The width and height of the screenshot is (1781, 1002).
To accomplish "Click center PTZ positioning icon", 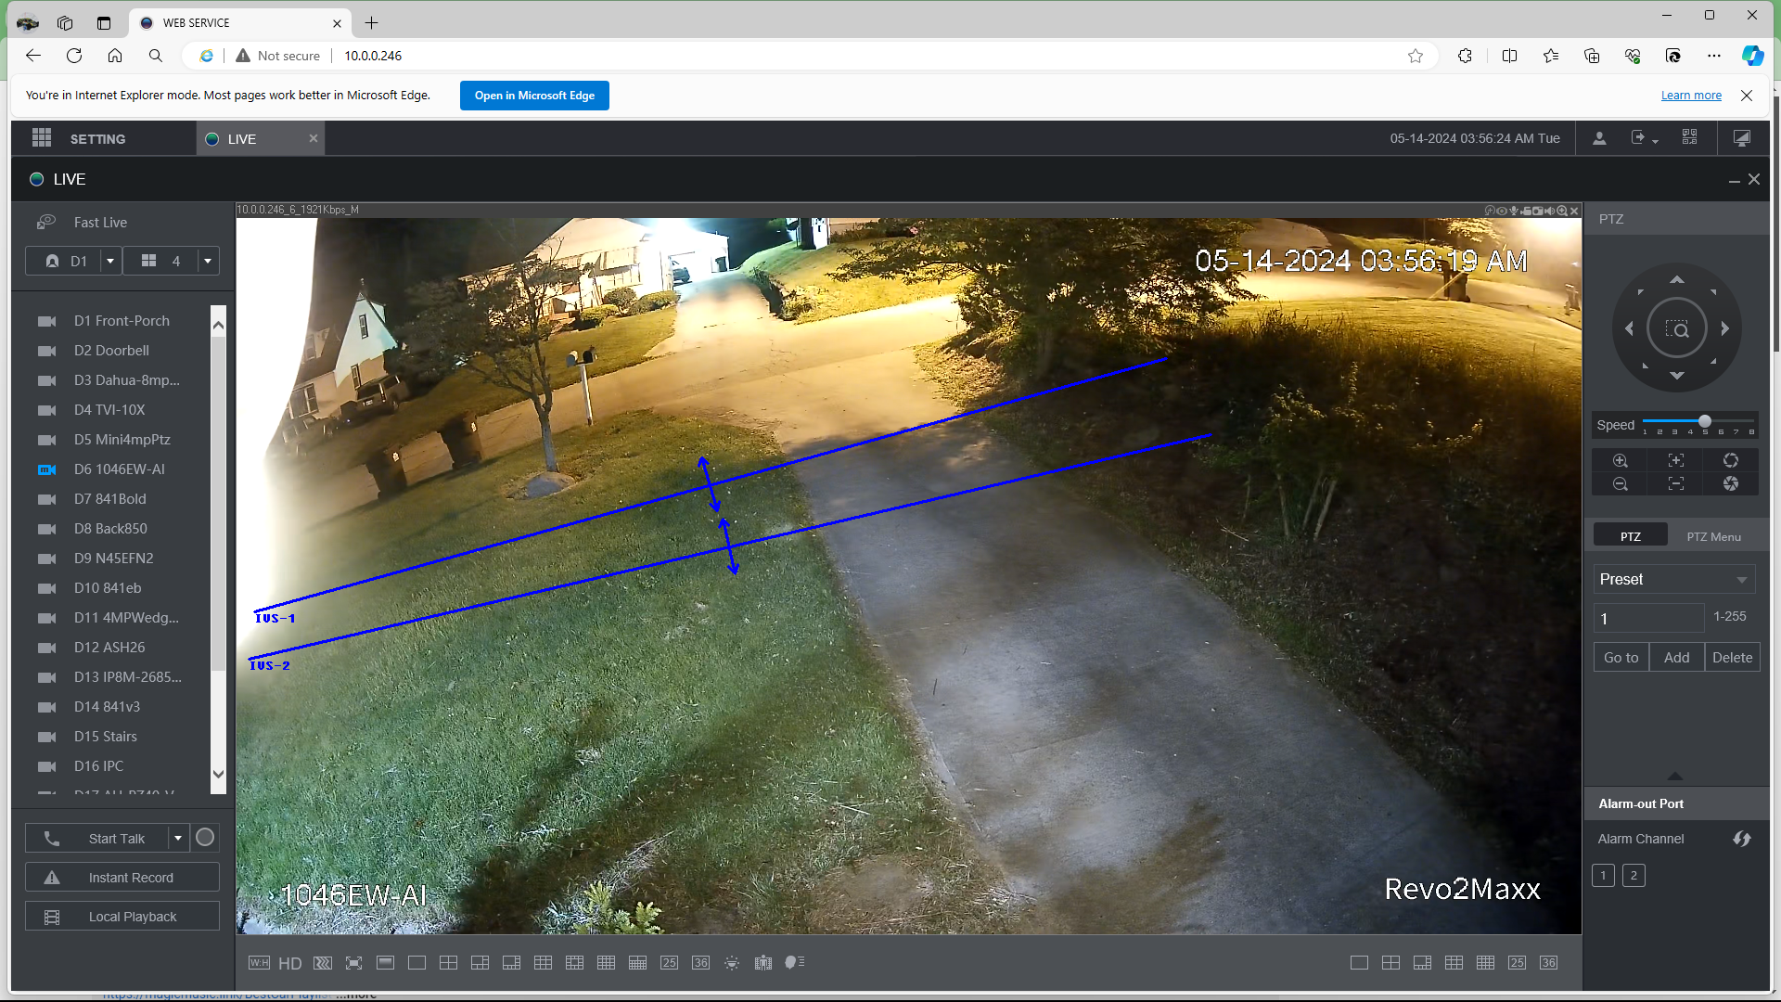I will coord(1677,328).
